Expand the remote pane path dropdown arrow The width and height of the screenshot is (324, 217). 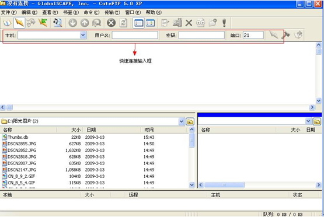tap(308, 121)
